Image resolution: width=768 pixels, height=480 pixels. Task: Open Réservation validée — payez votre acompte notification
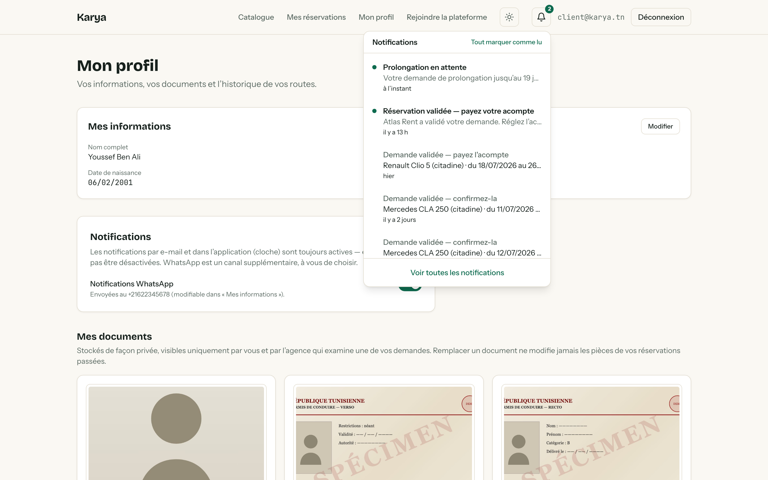tap(457, 121)
